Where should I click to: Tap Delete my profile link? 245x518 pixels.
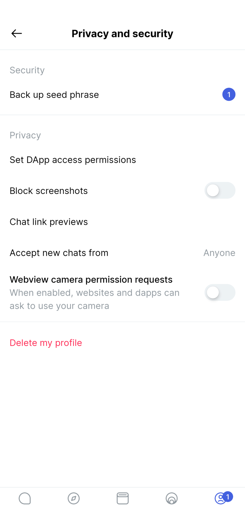46,343
